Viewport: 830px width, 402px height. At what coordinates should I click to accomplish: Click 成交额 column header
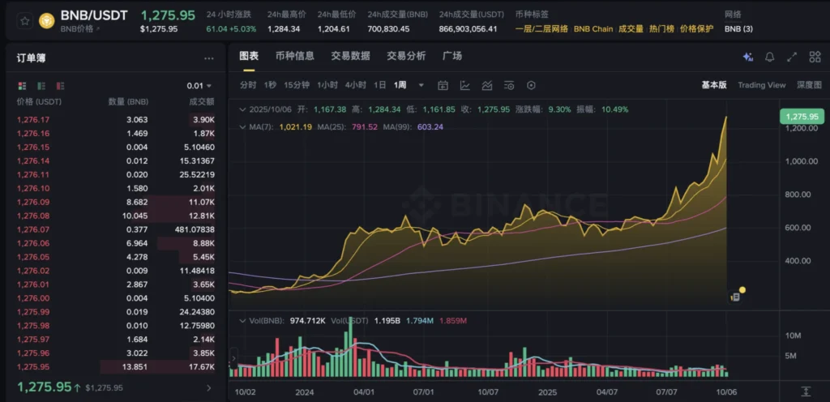(x=202, y=101)
